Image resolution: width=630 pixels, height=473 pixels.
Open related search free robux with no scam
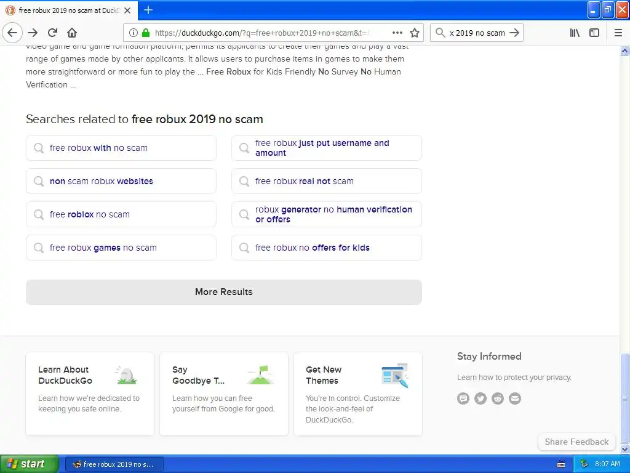tap(121, 148)
